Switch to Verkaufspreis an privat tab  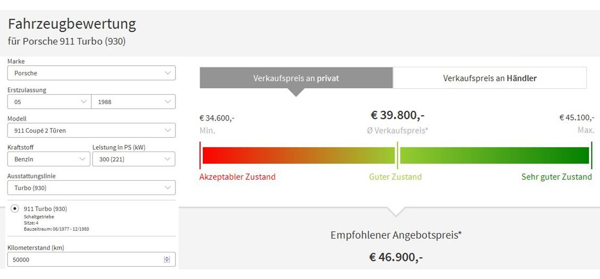(x=296, y=78)
